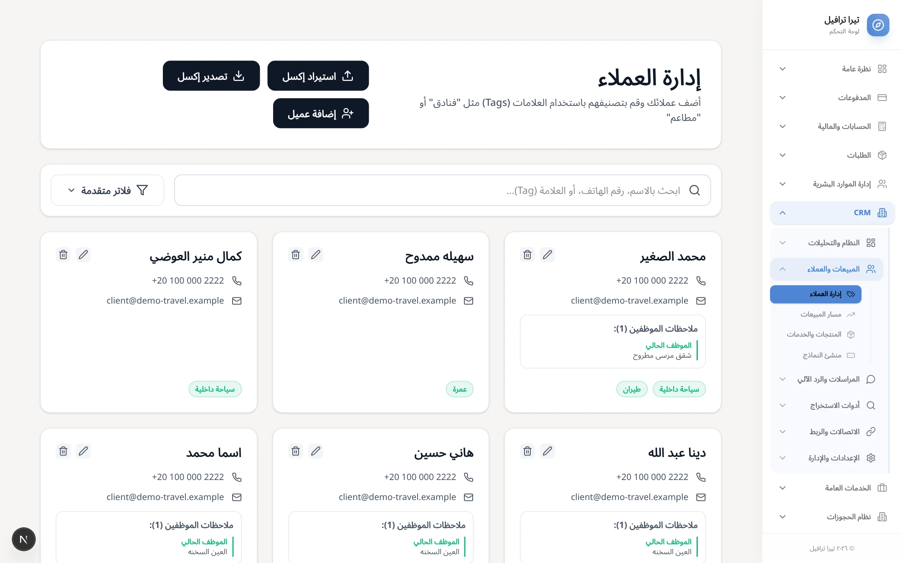This screenshot has height=563, width=902.
Task: Click استيراد إكسل import button
Action: (x=318, y=76)
